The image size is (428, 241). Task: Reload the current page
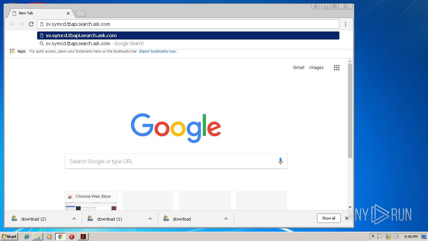31,24
